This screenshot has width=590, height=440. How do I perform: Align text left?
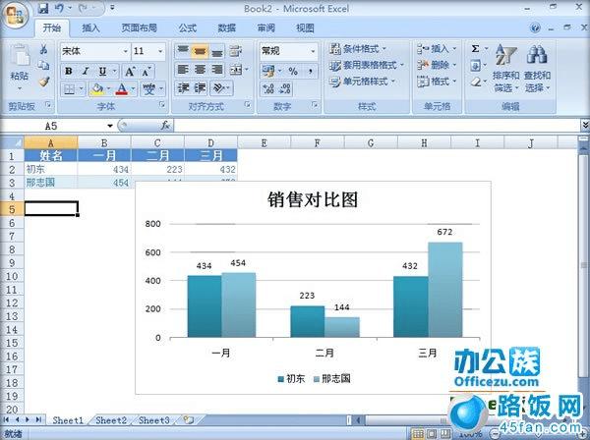coord(183,70)
